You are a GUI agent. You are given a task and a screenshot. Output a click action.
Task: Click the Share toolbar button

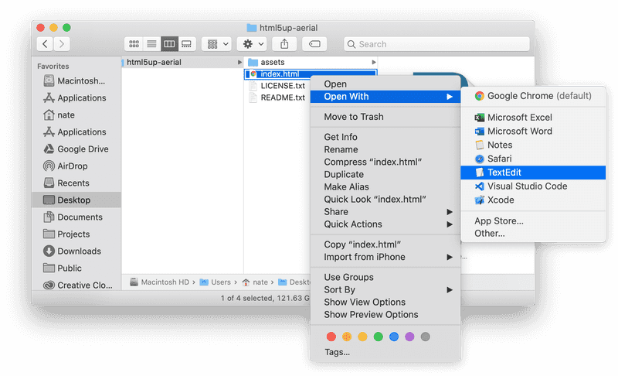tap(283, 44)
